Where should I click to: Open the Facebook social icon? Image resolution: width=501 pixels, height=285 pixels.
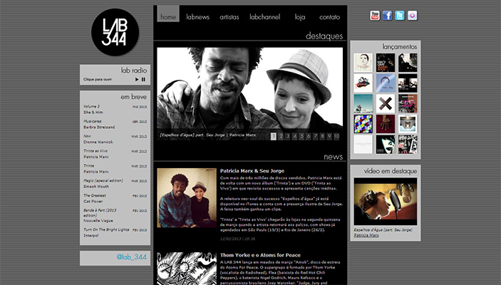(x=387, y=16)
